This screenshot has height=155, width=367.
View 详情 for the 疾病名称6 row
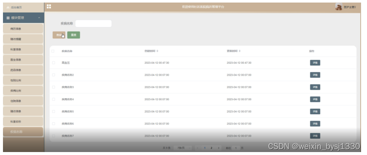(x=315, y=124)
